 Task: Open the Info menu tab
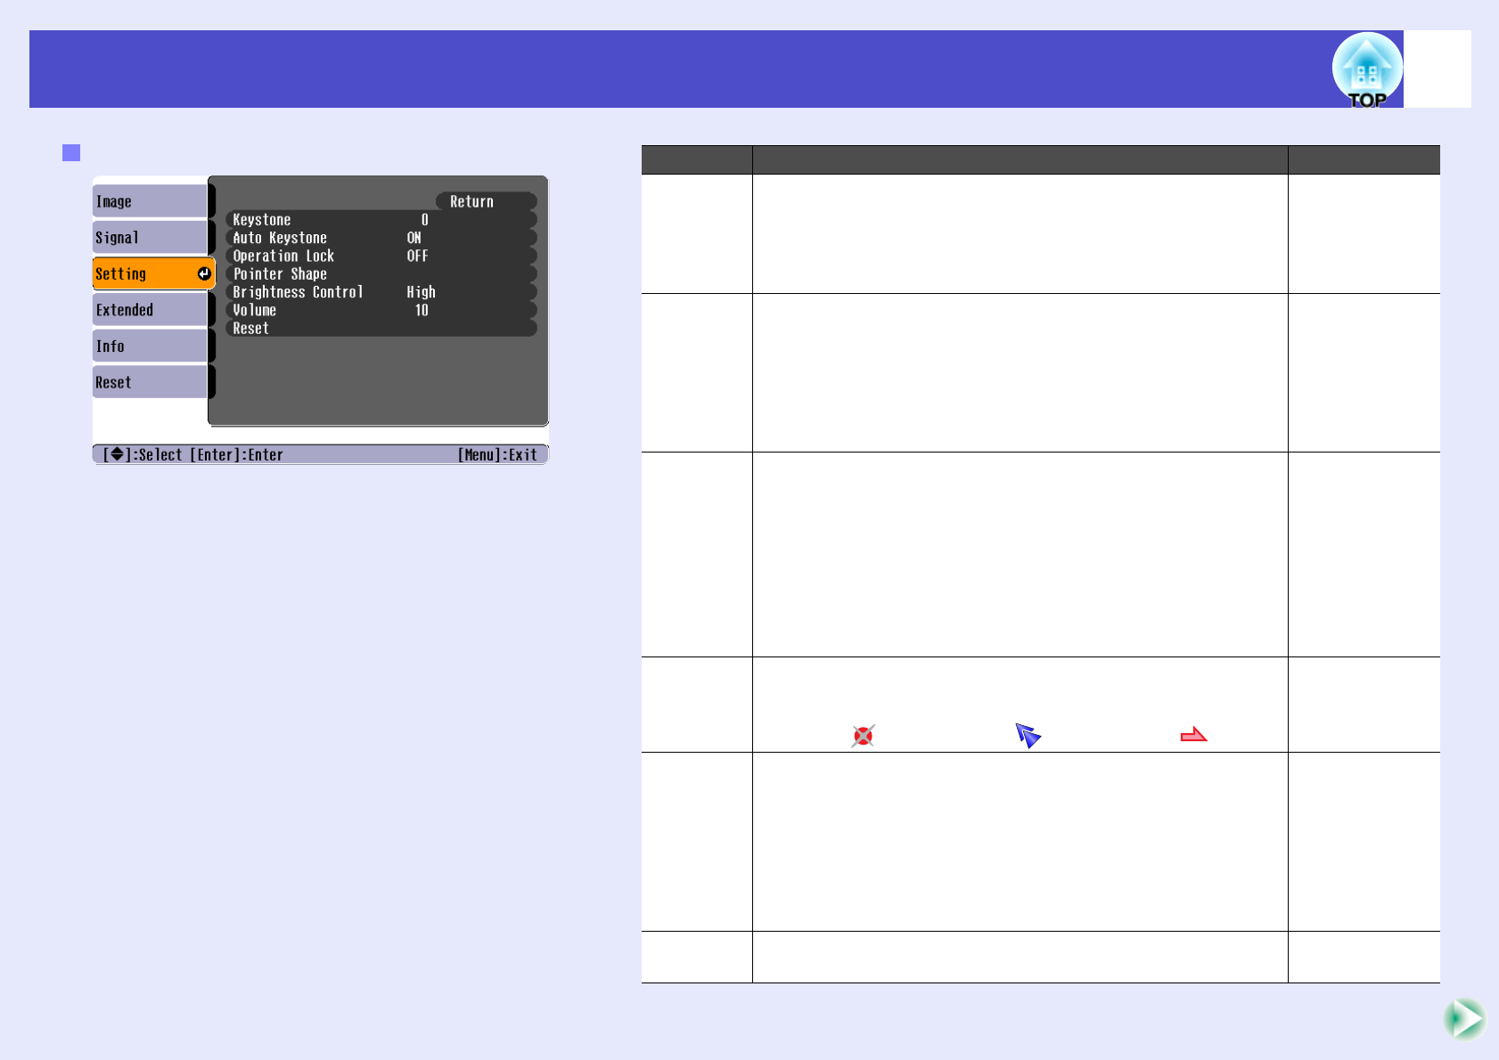point(150,346)
